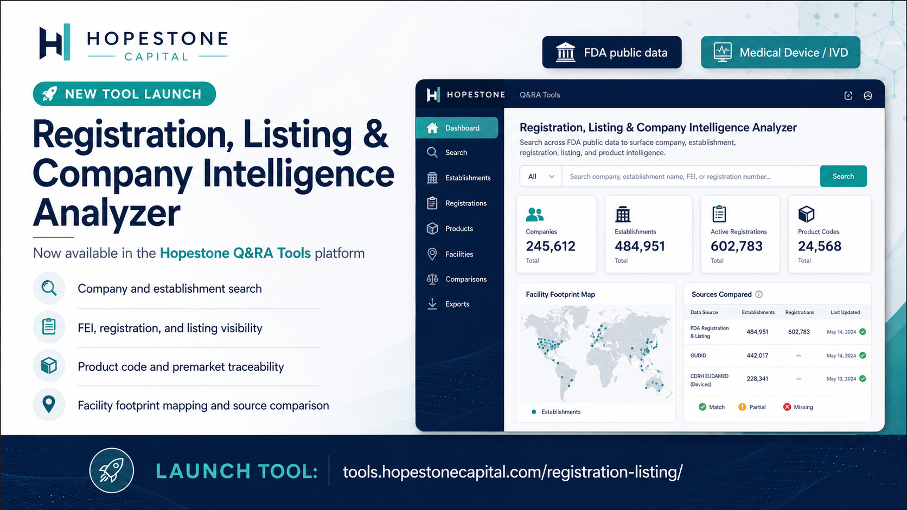This screenshot has height=510, width=907.
Task: Click the pin icon beside Facility footprint feature
Action: pos(49,405)
